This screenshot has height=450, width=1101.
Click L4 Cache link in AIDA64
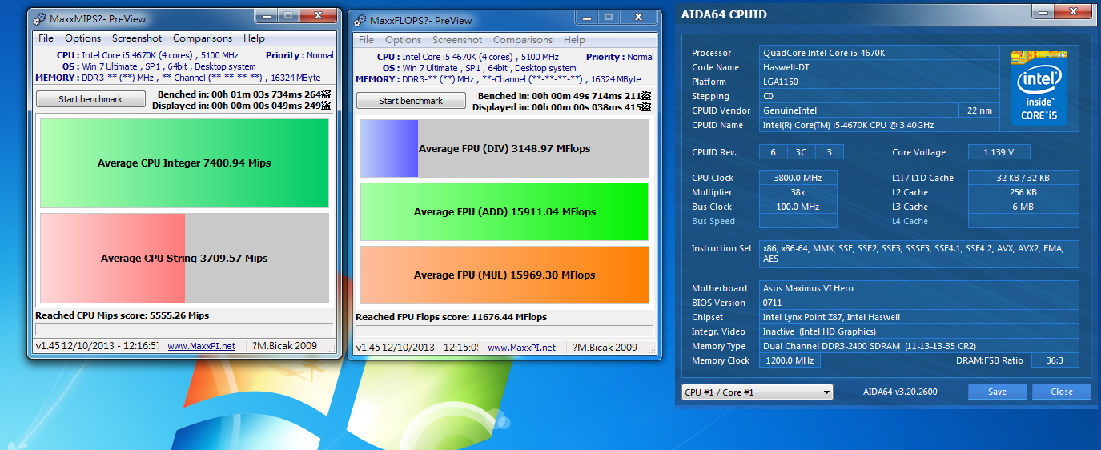[910, 221]
